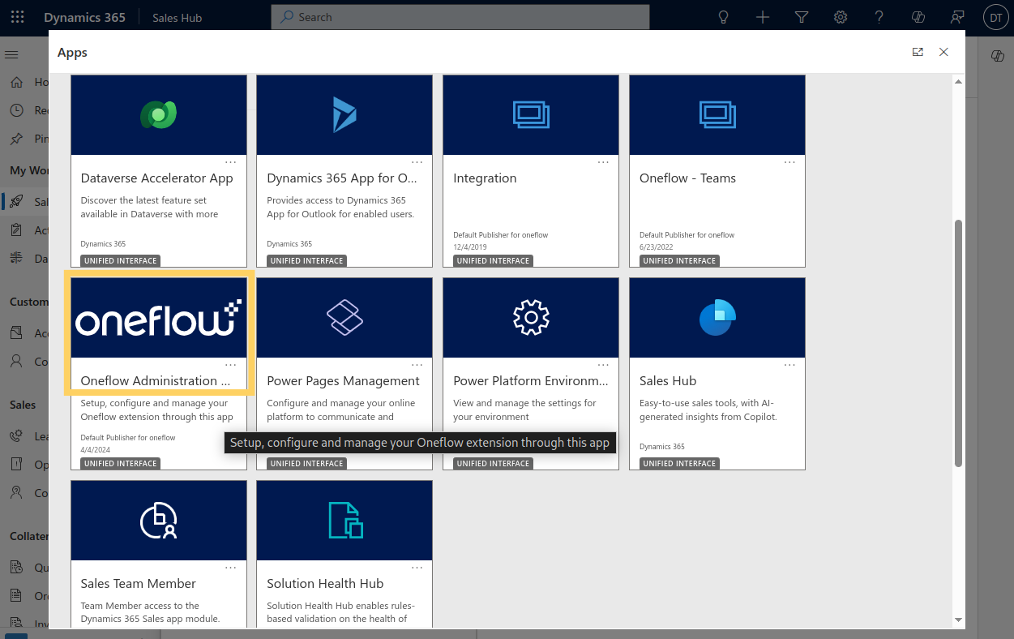Open the Sales Team Member tile icon
Viewport: 1014px width, 639px height.
[159, 521]
